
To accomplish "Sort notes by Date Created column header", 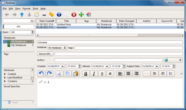I will click(46, 21).
